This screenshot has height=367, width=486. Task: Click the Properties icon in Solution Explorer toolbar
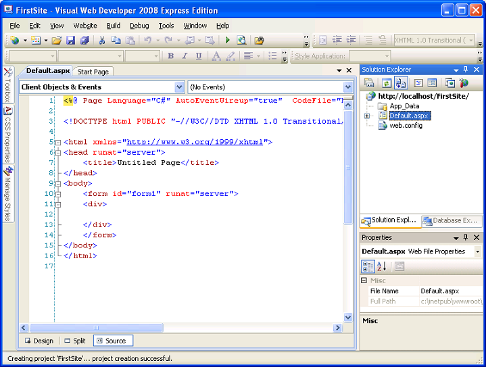click(x=369, y=83)
